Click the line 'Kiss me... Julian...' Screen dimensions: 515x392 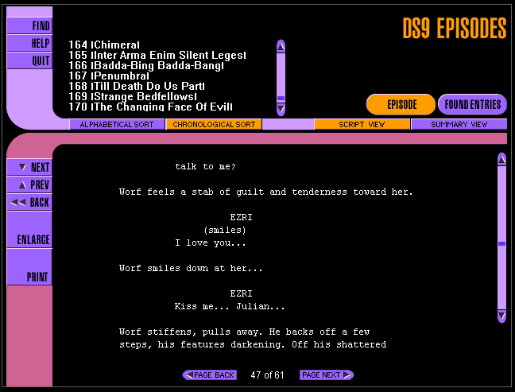pyautogui.click(x=230, y=306)
